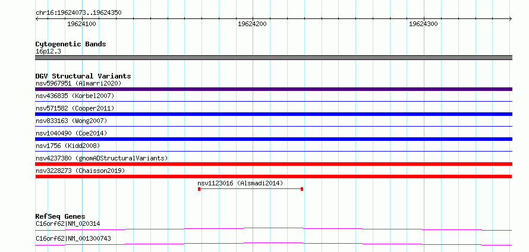The image size is (529, 252).
Task: Click the nsv1756 (Kidd2008) label
Action: point(68,146)
